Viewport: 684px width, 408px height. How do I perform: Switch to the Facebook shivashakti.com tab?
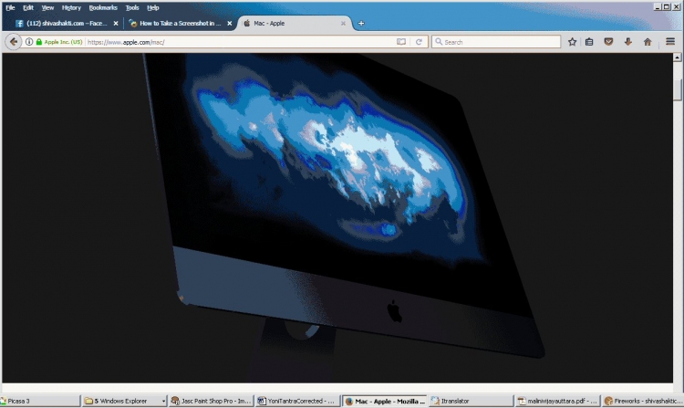pos(64,23)
